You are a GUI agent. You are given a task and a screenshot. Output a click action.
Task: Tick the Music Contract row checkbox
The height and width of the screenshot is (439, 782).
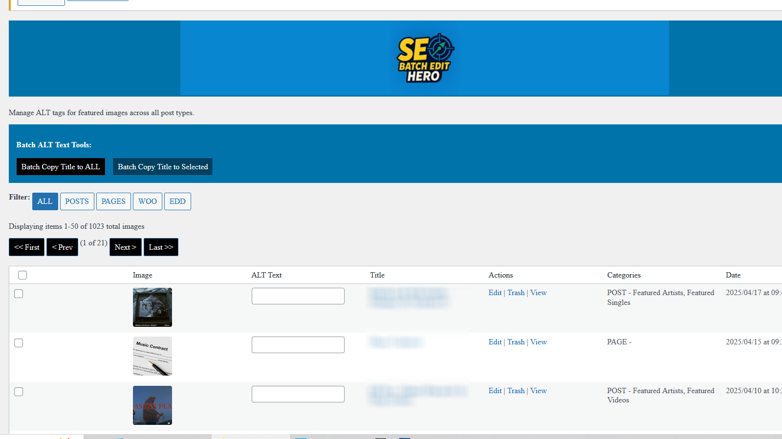pyautogui.click(x=19, y=343)
